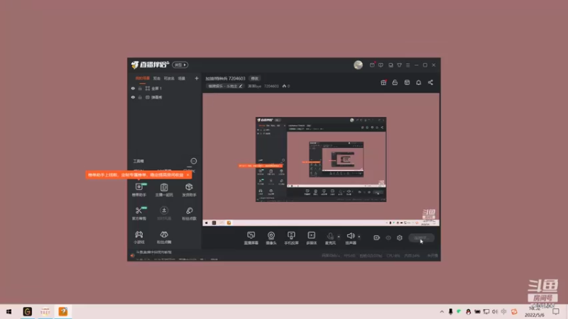The height and width of the screenshot is (319, 568).
Task: Open the 小游戏 gamepad tool
Action: click(x=138, y=237)
